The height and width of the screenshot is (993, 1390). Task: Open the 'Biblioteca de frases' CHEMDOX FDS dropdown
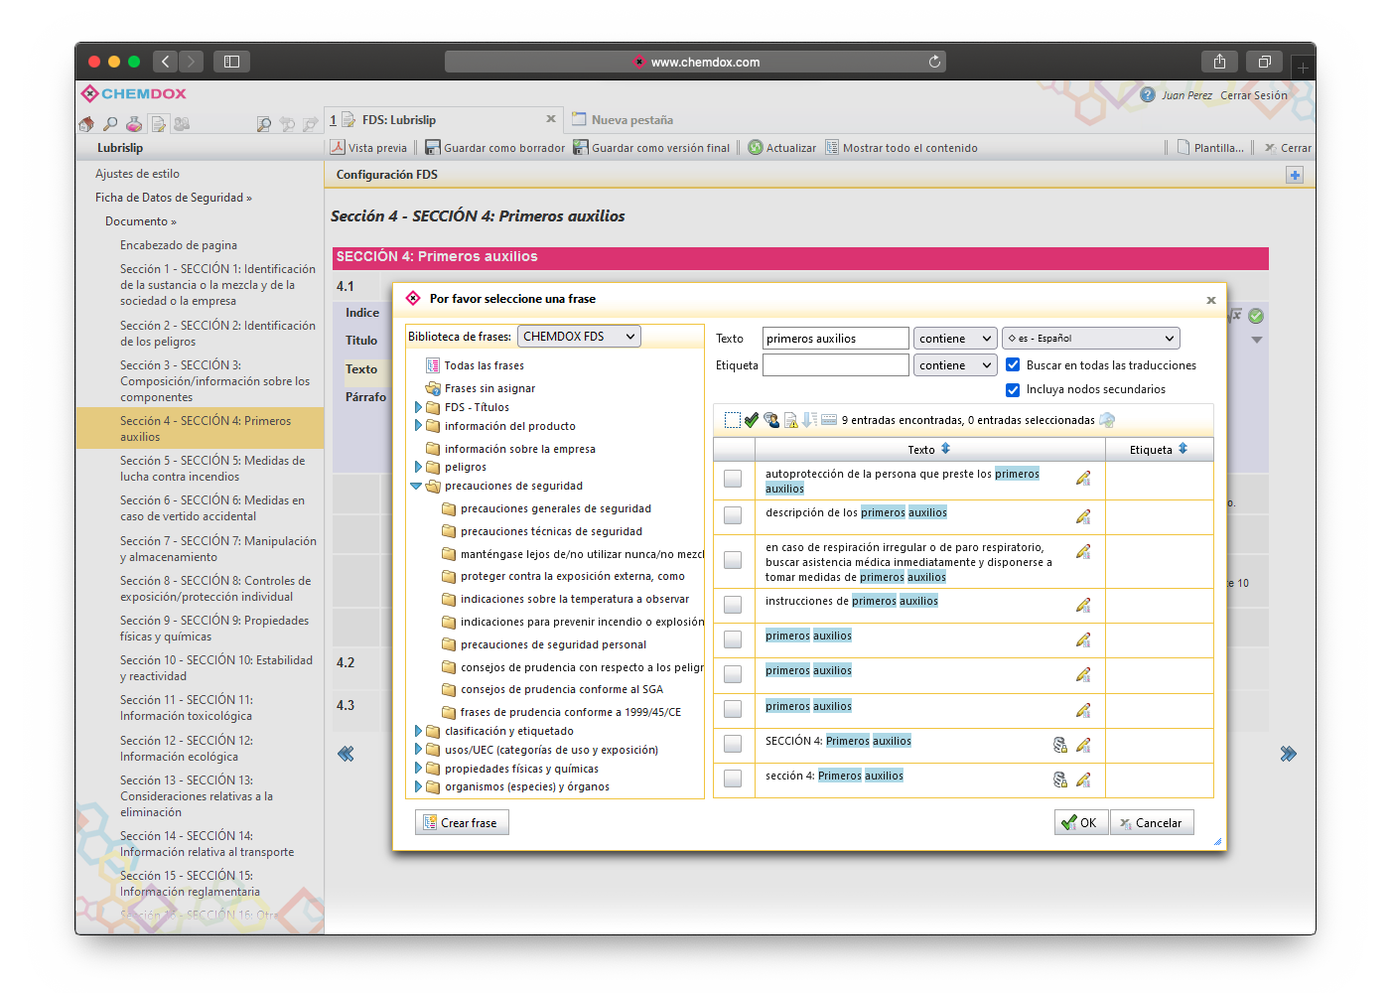[x=579, y=337]
